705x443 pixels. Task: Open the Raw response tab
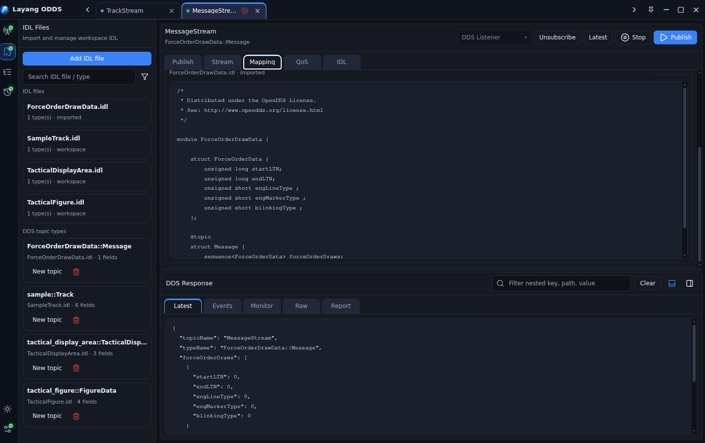click(x=301, y=306)
